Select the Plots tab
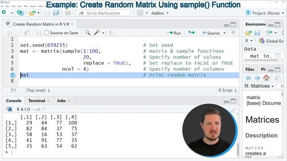 [x=264, y=69]
